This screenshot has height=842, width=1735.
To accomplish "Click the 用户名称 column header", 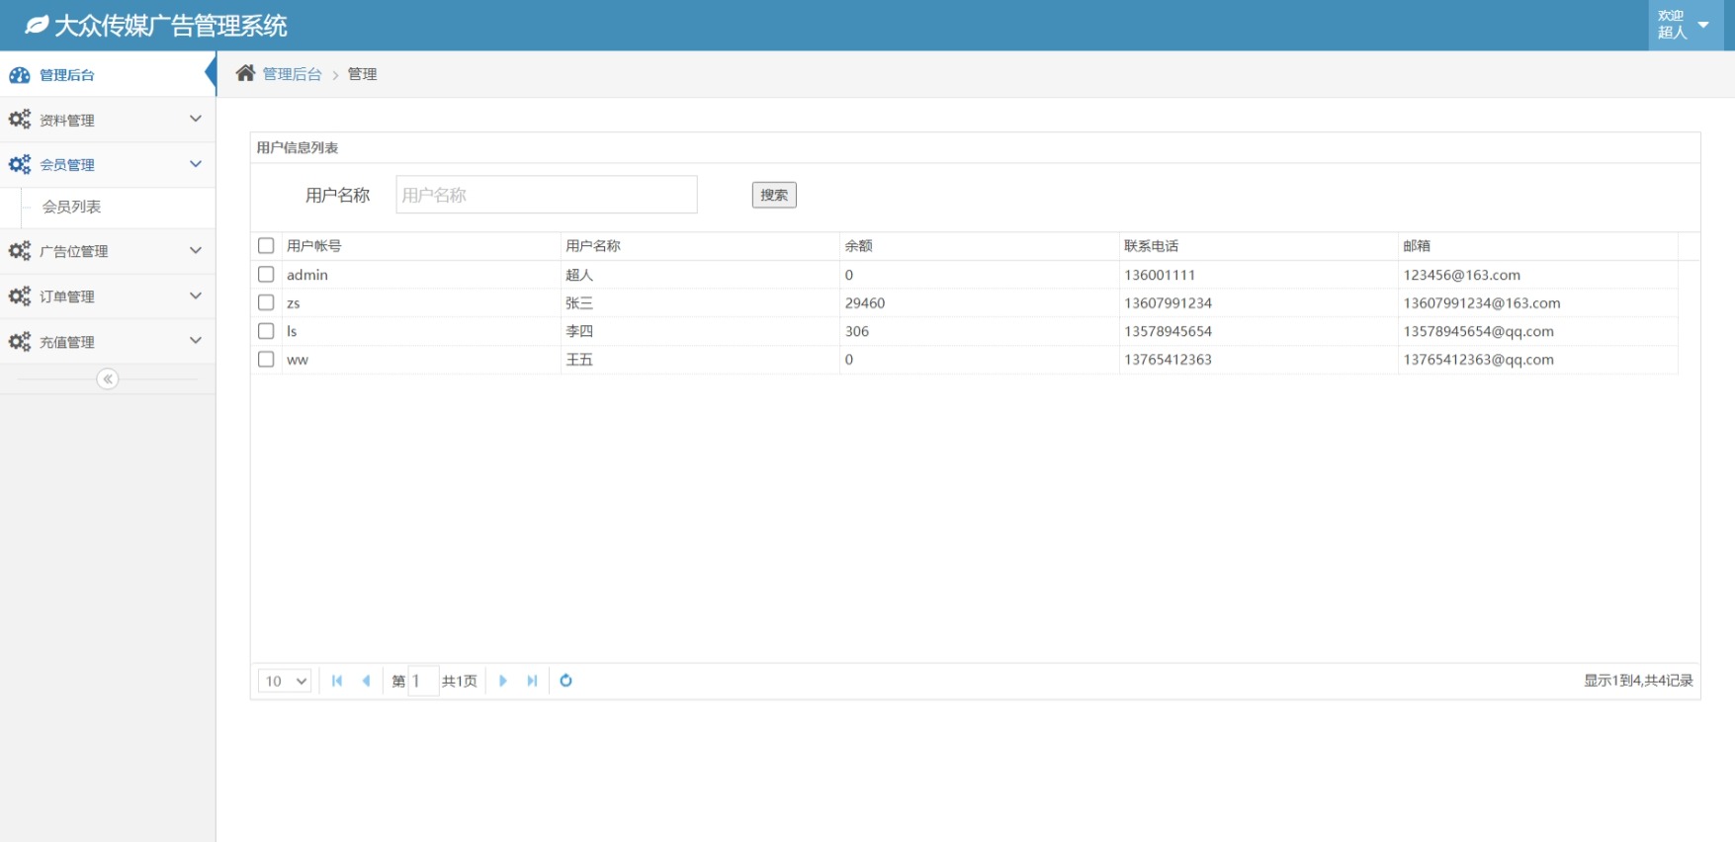I will tap(700, 246).
